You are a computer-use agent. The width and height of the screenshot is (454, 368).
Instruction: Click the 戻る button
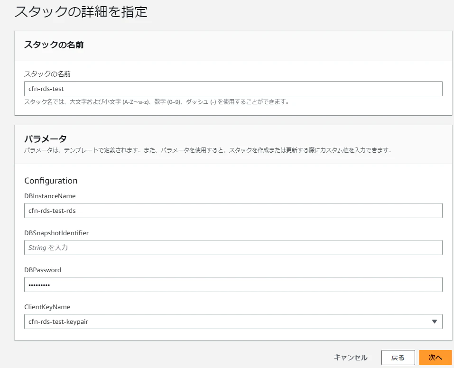pyautogui.click(x=398, y=358)
